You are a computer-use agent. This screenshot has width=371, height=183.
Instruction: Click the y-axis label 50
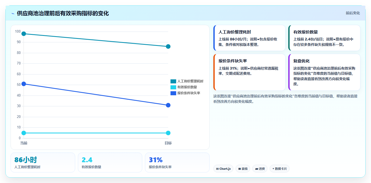[19, 85]
